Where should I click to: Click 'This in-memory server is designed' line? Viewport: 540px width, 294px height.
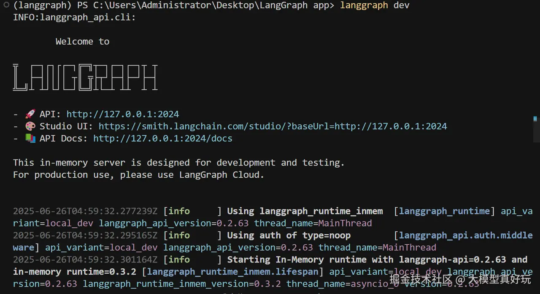179,163
